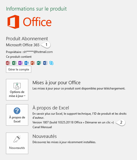Click the update download icon
The image size is (137, 160).
pyautogui.click(x=17, y=86)
